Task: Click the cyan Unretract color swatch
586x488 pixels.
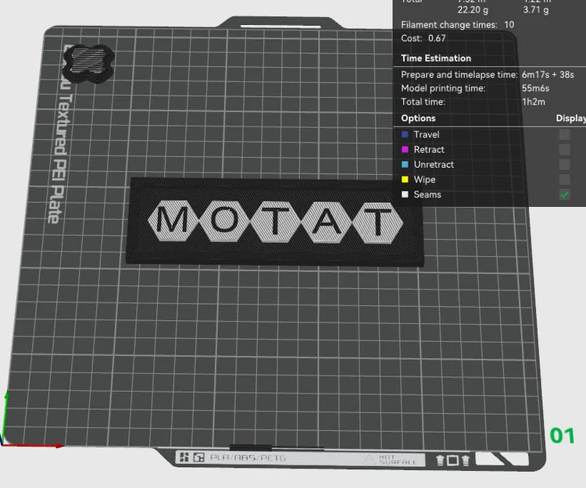Action: pos(405,164)
